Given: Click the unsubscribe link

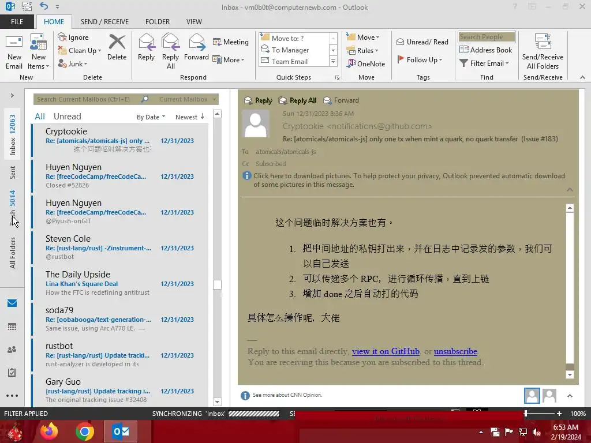Looking at the screenshot, I should 455,351.
